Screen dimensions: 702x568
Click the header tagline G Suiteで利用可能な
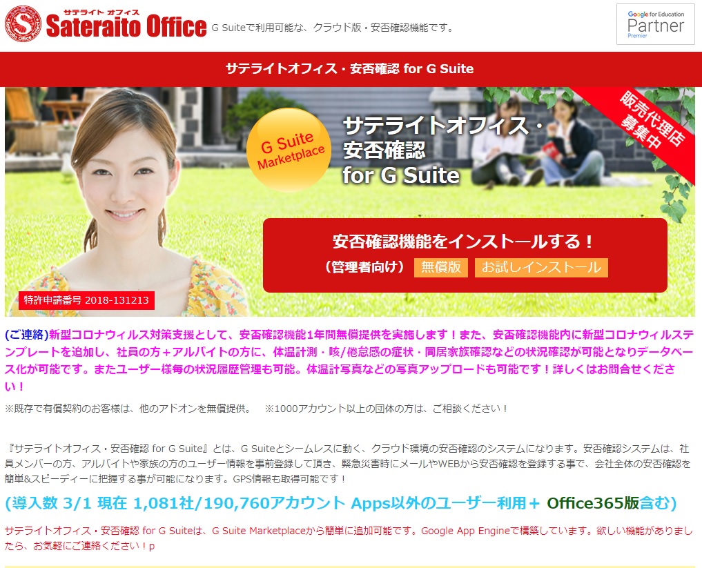point(333,28)
